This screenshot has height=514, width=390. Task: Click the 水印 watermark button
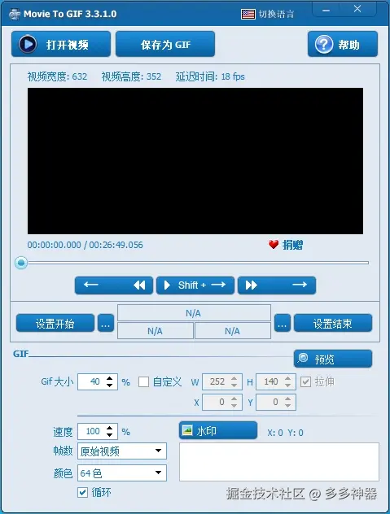218,430
